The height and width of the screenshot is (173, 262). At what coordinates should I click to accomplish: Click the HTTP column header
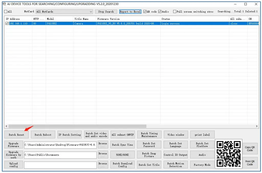coord(39,19)
